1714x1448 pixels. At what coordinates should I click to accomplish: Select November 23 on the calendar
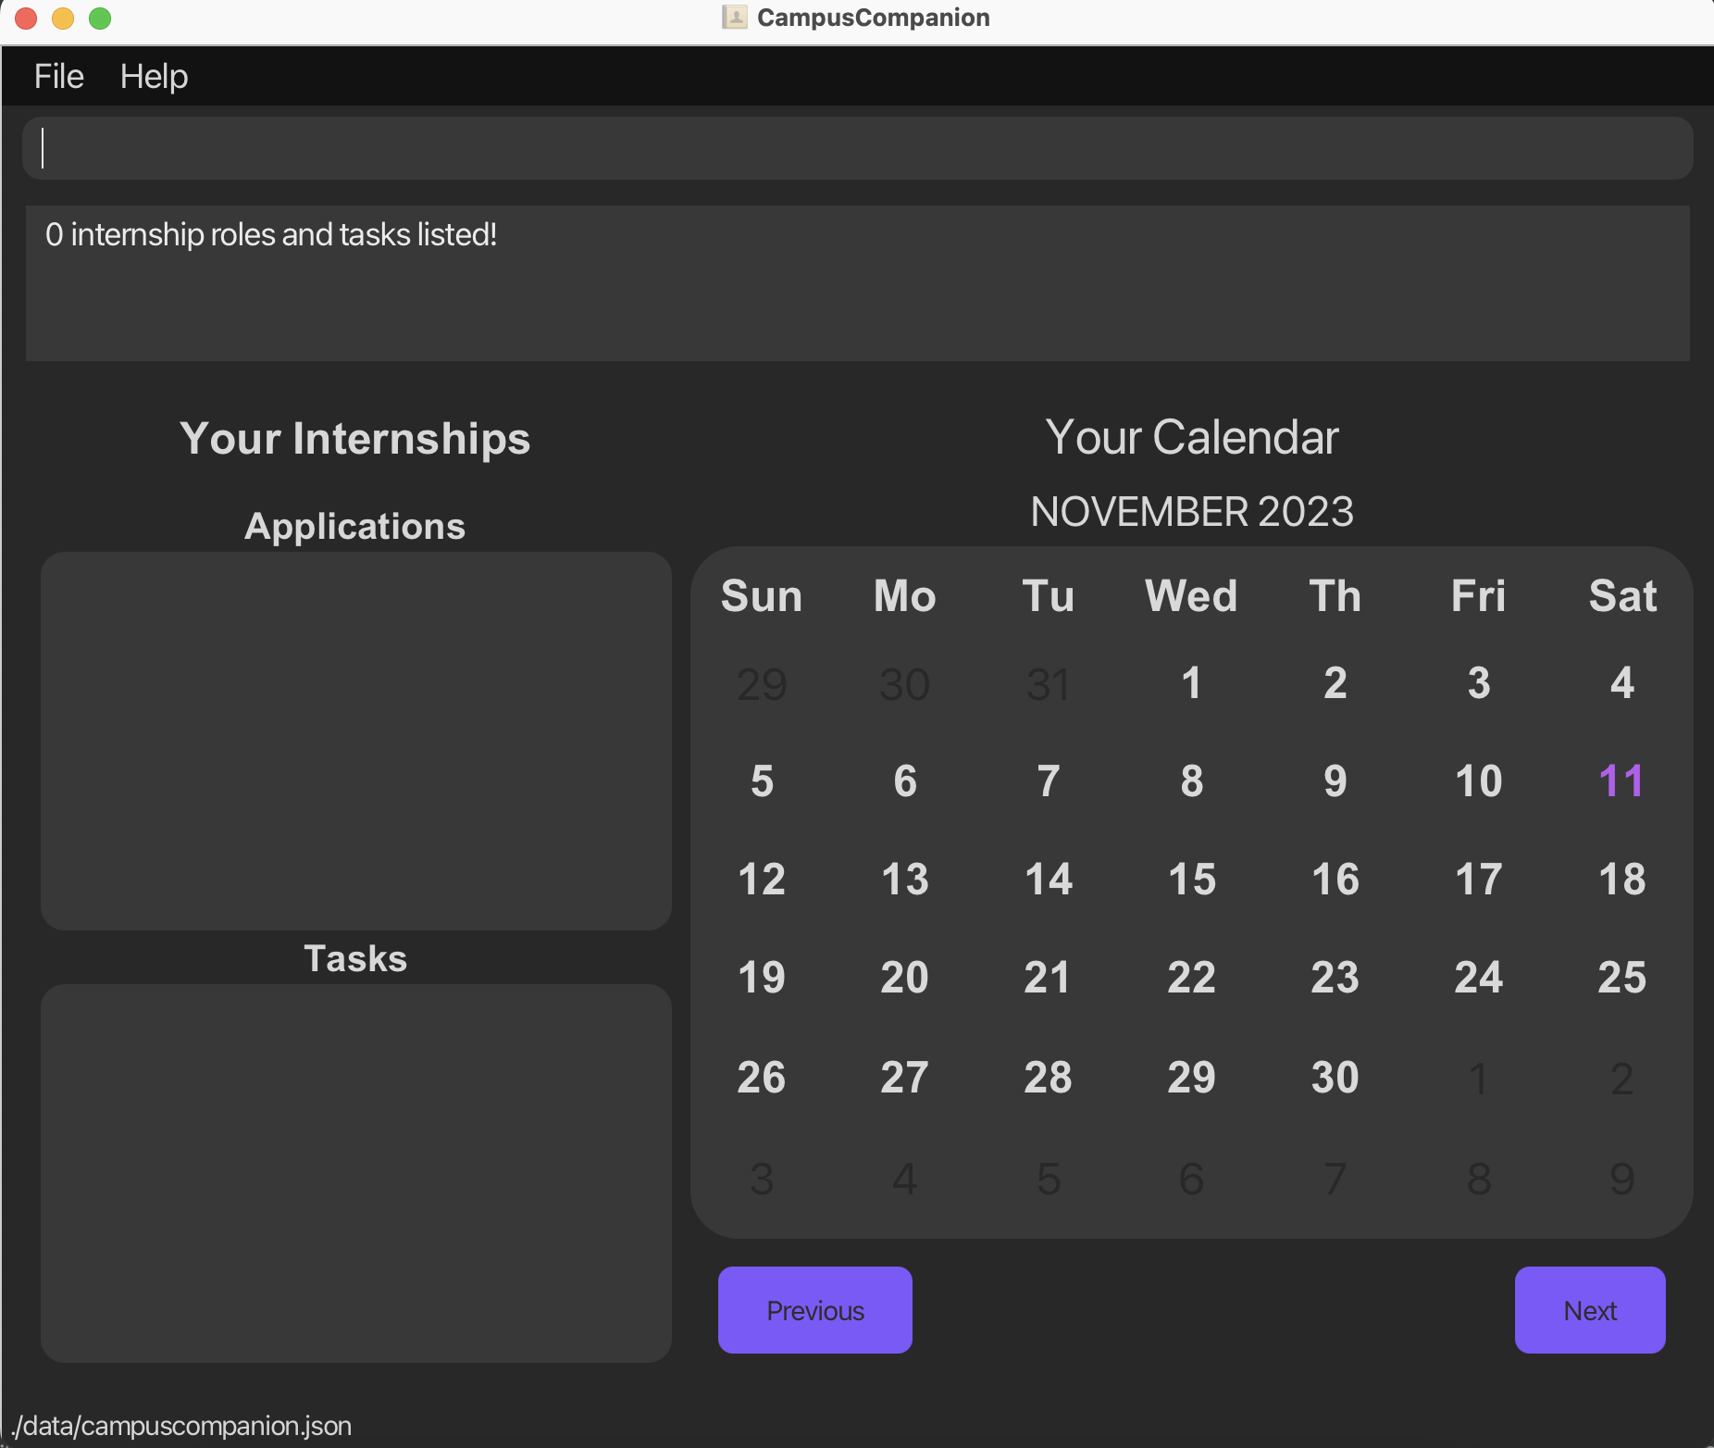point(1335,978)
